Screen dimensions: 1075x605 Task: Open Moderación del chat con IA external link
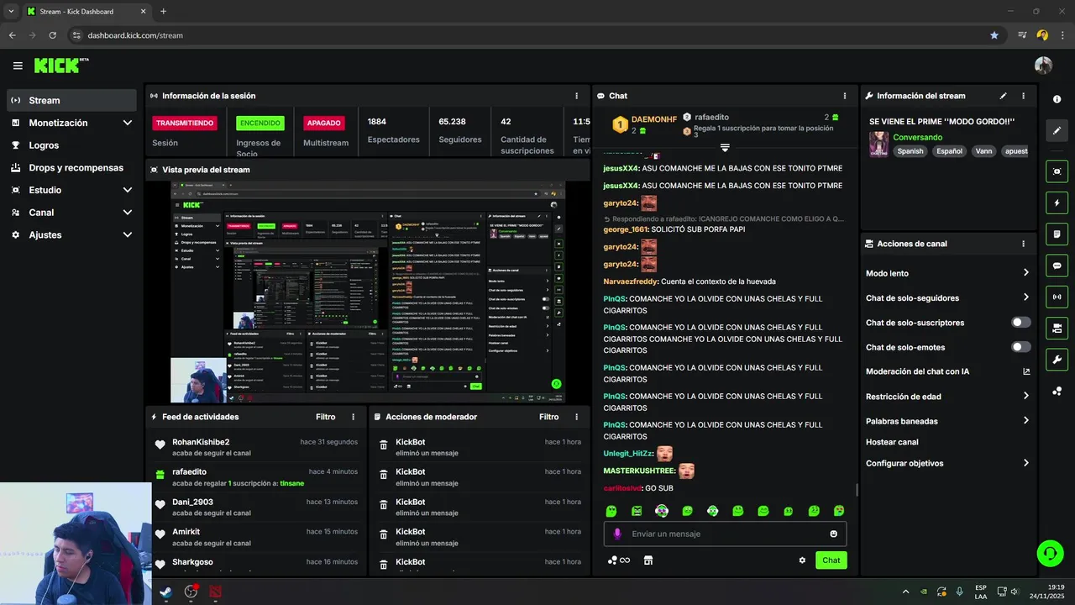pyautogui.click(x=1026, y=371)
